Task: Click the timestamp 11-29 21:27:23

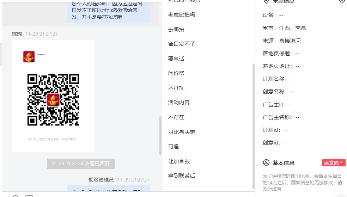Action: pyautogui.click(x=42, y=34)
